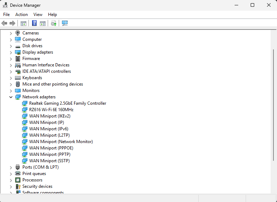This screenshot has height=202, width=277.
Task: Click the Human Interface Devices icon
Action: point(18,65)
